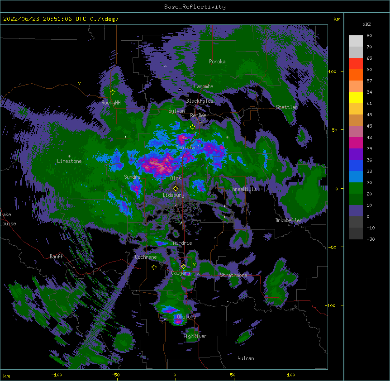
Task: Click the -100 tick label on bottom axis
Action: pos(57,375)
